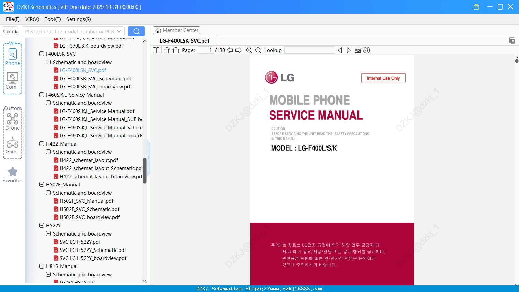Open the Tool(T) menu
The width and height of the screenshot is (519, 292).
[53, 19]
